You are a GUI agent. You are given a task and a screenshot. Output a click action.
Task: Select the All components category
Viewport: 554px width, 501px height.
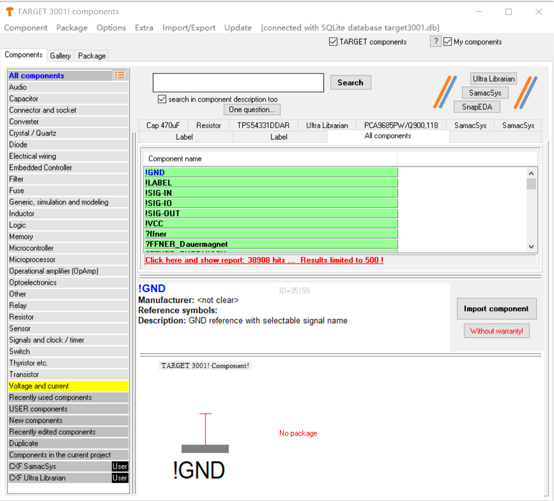[x=60, y=76]
